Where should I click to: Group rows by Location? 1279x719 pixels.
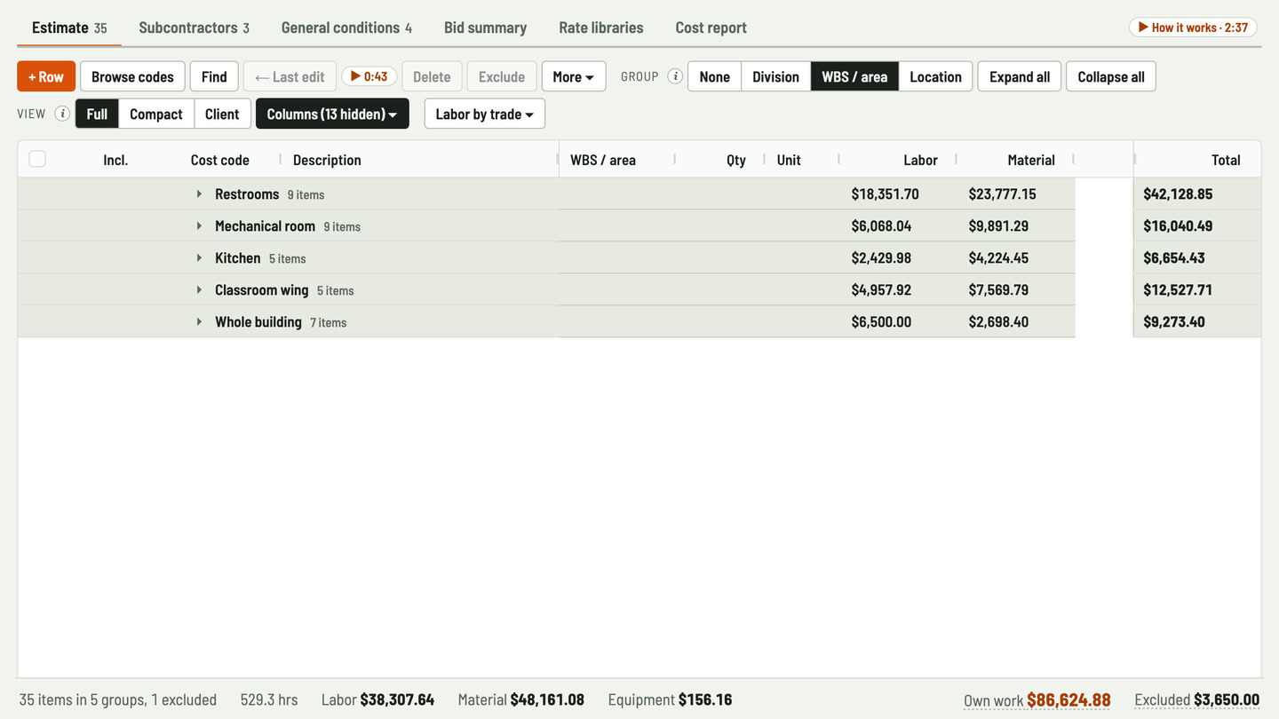(936, 76)
